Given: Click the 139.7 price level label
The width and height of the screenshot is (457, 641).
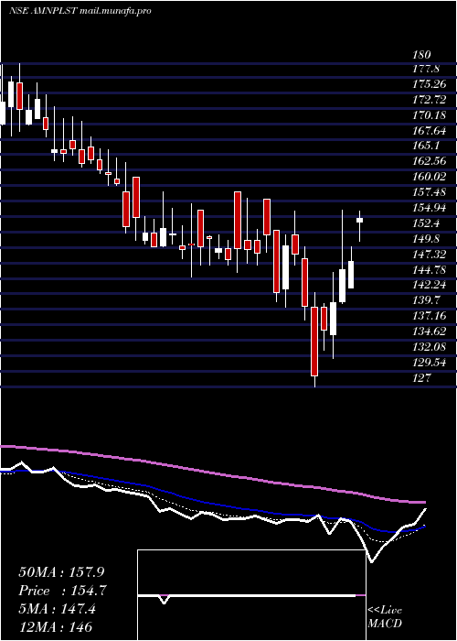Looking at the screenshot, I should point(426,301).
